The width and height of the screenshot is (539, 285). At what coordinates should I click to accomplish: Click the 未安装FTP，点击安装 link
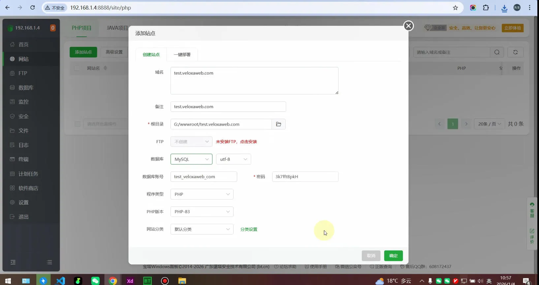[236, 142]
